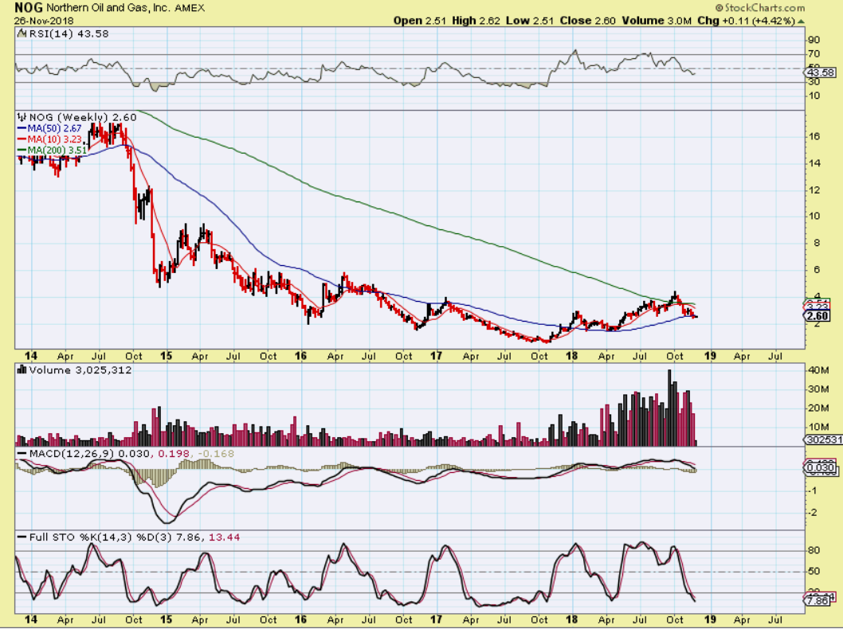Click the -1 level on the MACD scale
The width and height of the screenshot is (843, 629).
tap(814, 490)
